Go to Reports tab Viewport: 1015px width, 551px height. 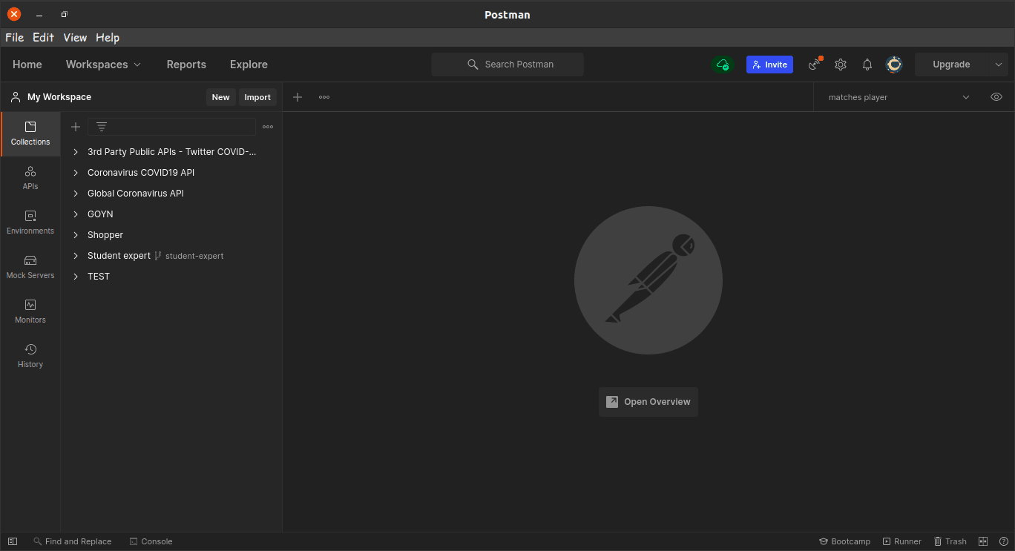(x=186, y=65)
